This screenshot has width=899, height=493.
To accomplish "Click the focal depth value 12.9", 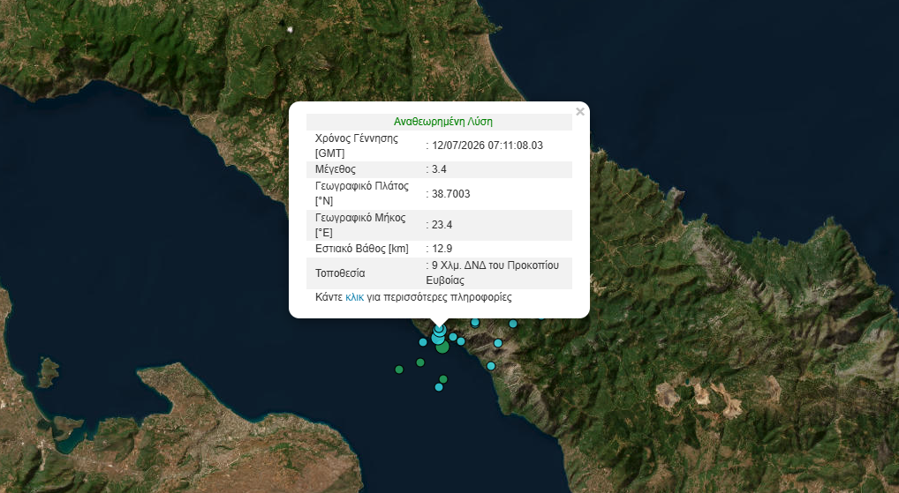I will (442, 249).
